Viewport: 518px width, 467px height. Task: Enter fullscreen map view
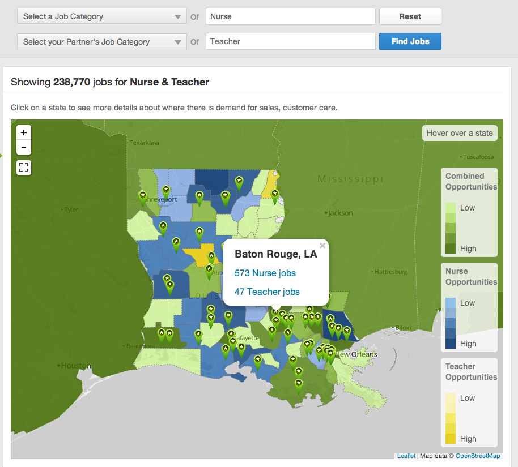pos(24,168)
